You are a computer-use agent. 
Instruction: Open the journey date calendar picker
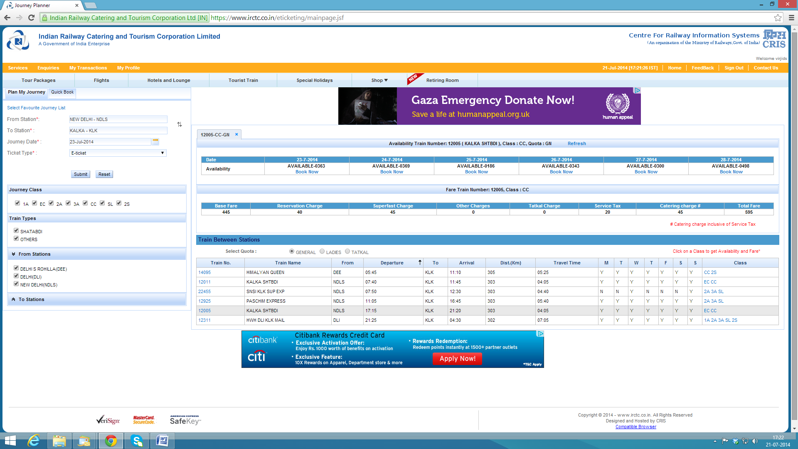coord(155,142)
